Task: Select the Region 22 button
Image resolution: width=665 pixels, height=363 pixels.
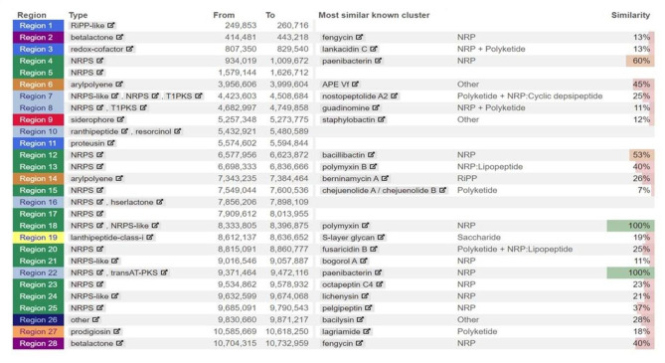Action: tap(38, 272)
